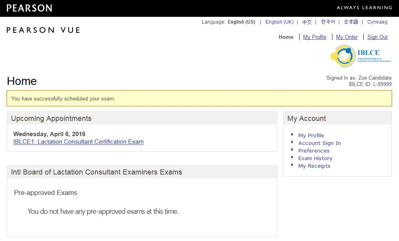Click the Home page title
Screen dimensions: 399x241
click(x=22, y=81)
